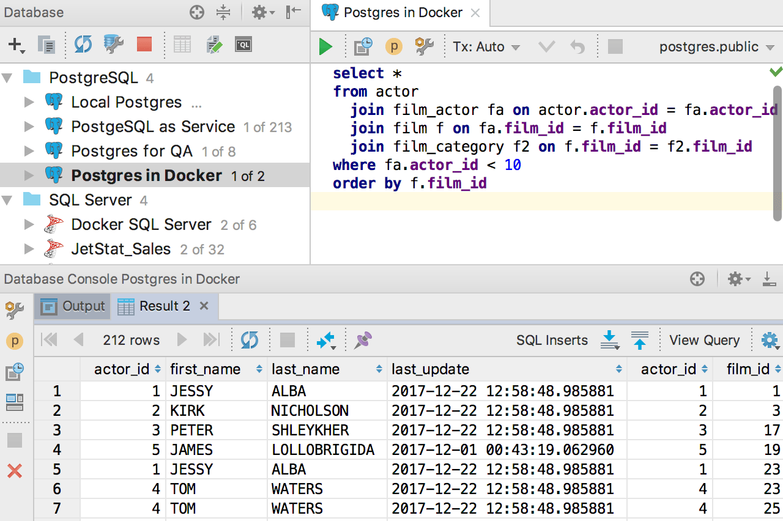Viewport: 783px width, 521px height.
Task: Refresh the database tree with the synchronize icon
Action: coord(83,44)
